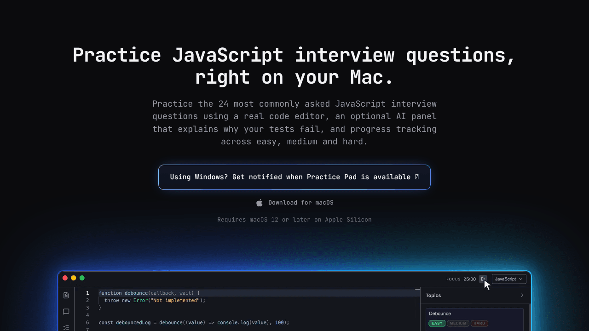Click the Debounce topic title

pyautogui.click(x=440, y=314)
